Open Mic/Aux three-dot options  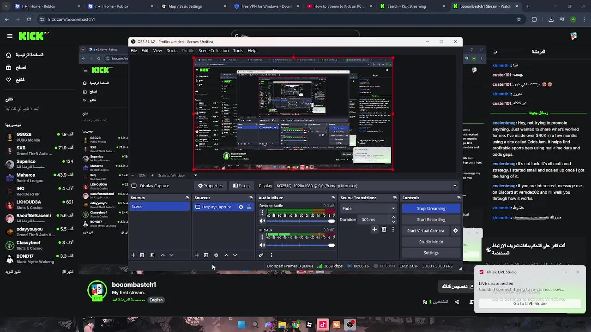click(x=262, y=237)
